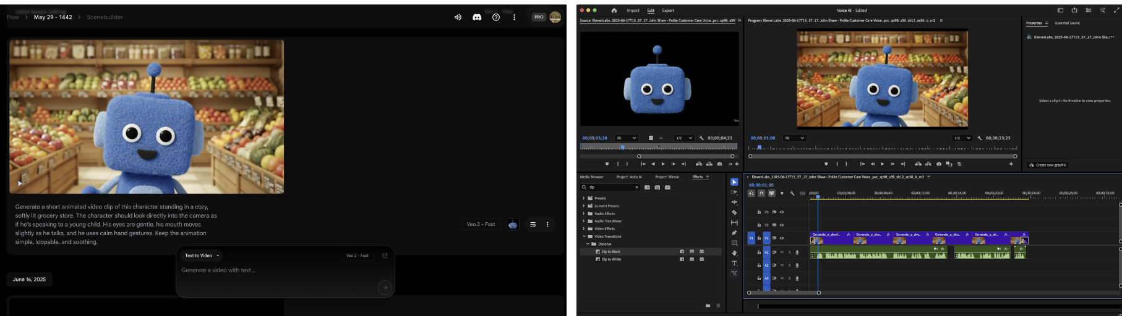
Task: Select the Properties panel tab
Action: pyautogui.click(x=1034, y=23)
